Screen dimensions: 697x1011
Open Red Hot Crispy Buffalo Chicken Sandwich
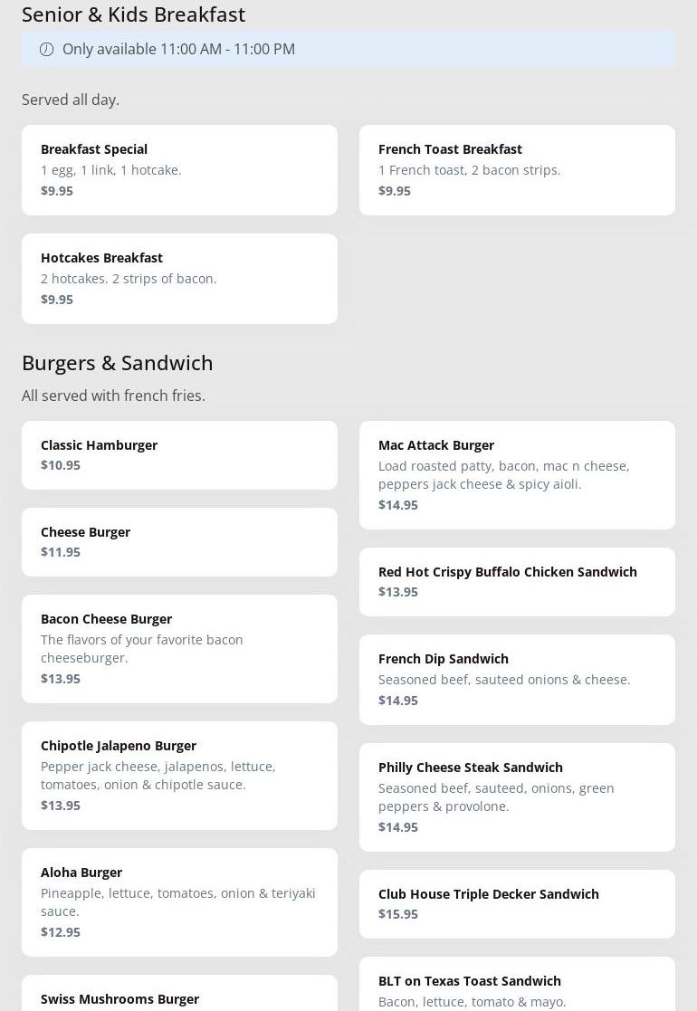(517, 582)
